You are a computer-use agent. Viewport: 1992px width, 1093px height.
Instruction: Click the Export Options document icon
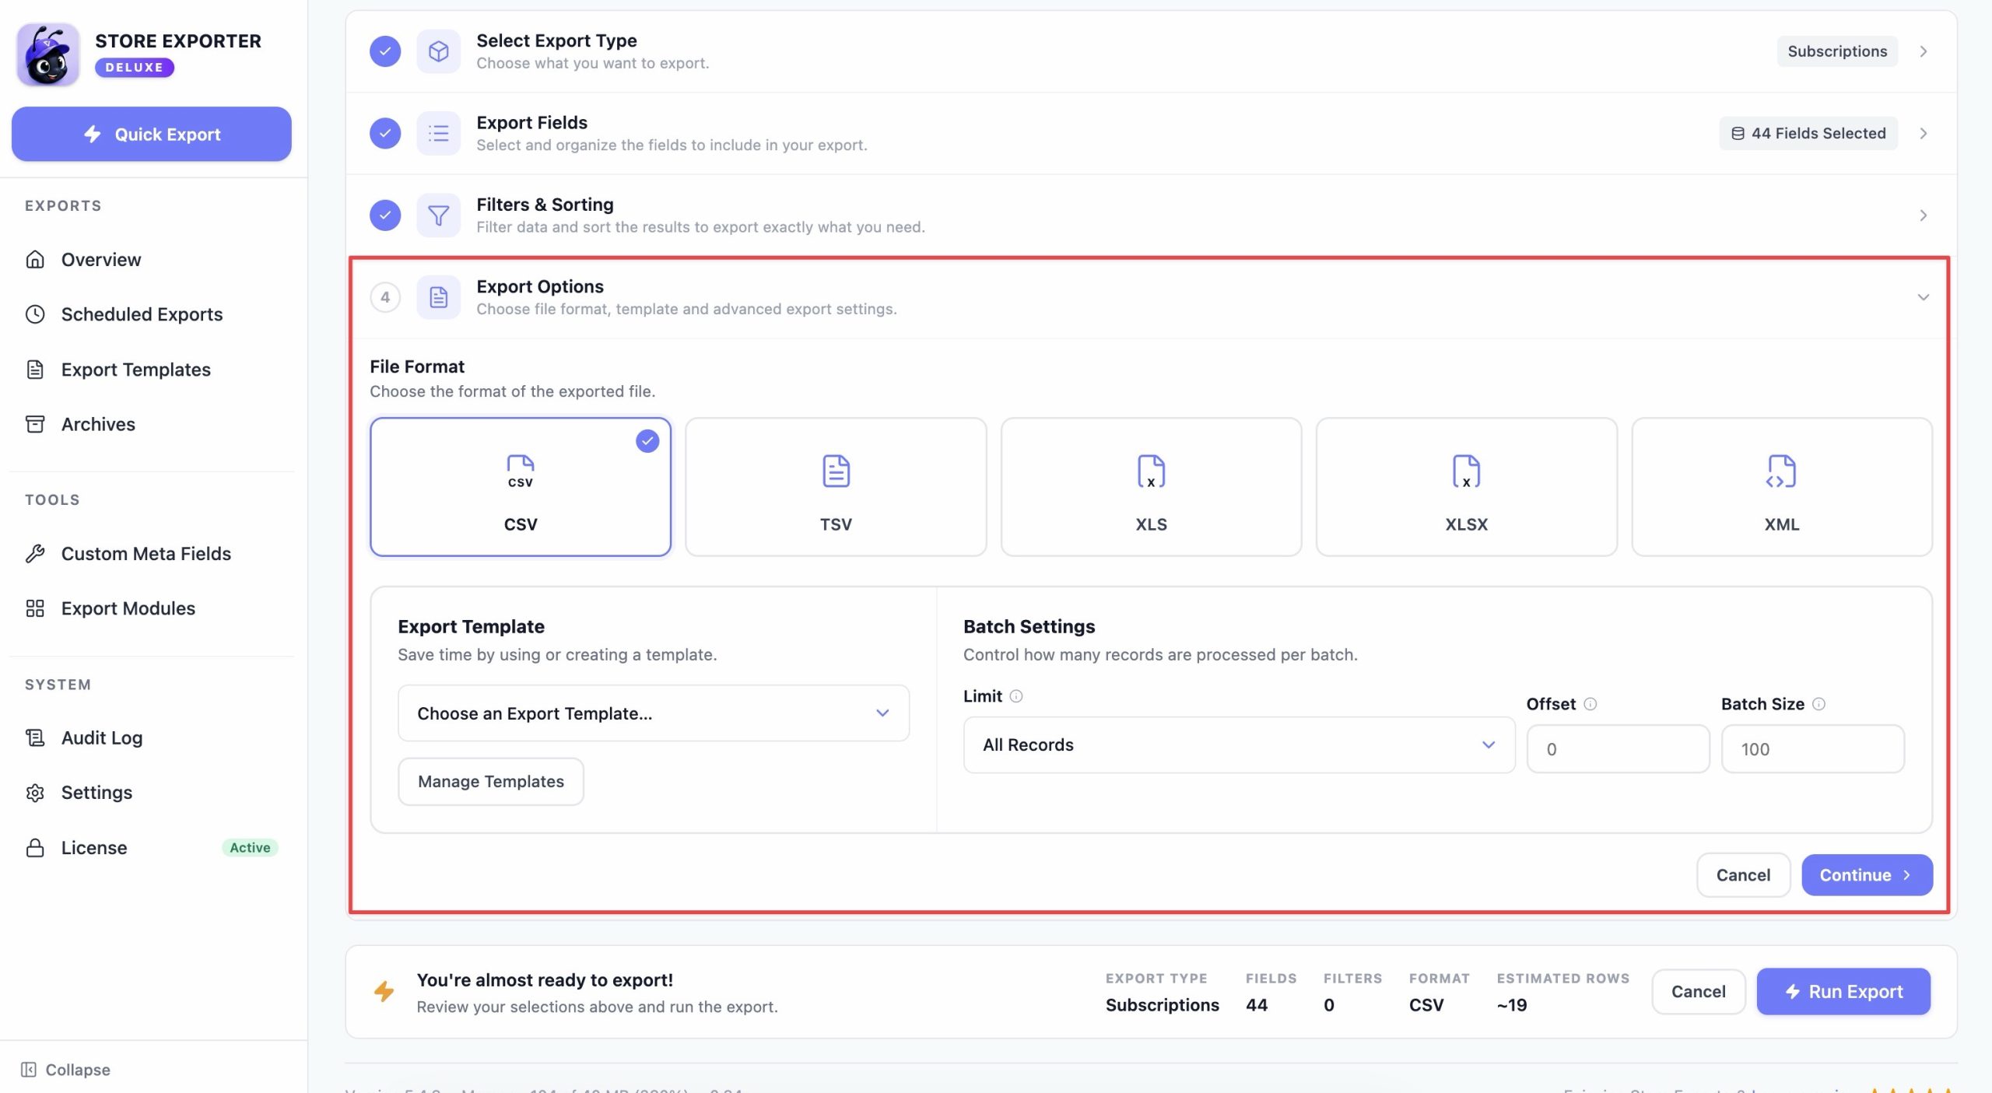(x=438, y=297)
